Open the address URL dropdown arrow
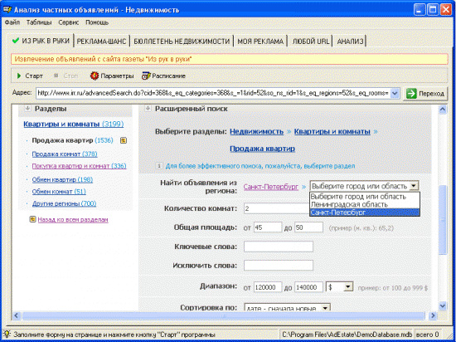This screenshot has height=342, width=456. pyautogui.click(x=395, y=94)
